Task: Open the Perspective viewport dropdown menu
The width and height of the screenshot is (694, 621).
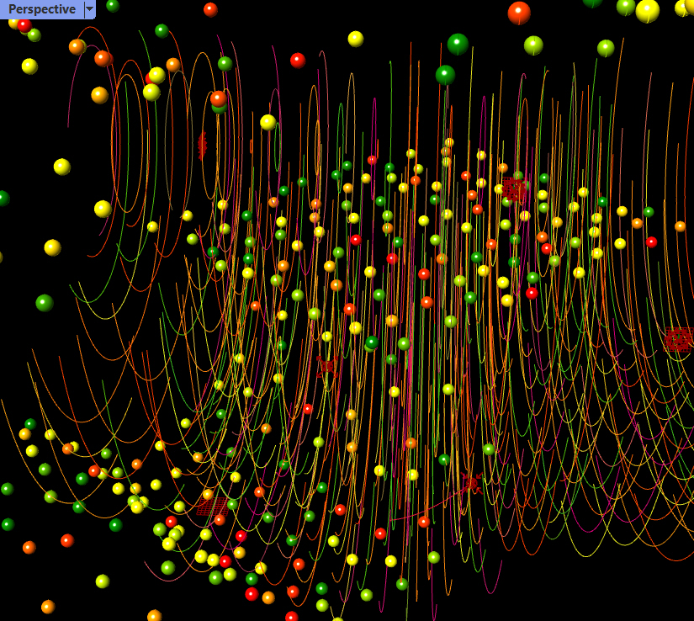Action: pyautogui.click(x=90, y=8)
